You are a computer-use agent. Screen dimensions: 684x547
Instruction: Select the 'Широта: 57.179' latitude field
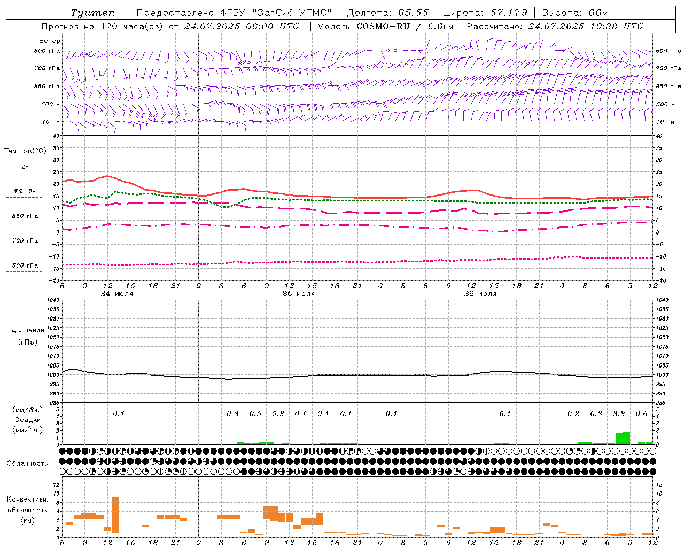click(x=485, y=13)
